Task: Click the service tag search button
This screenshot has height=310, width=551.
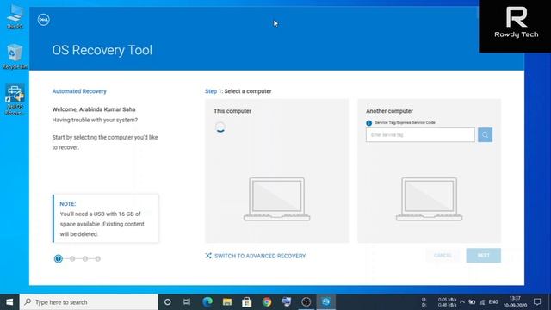Action: [x=485, y=135]
